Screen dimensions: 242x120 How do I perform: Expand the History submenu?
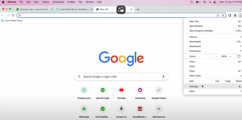[x=213, y=37]
